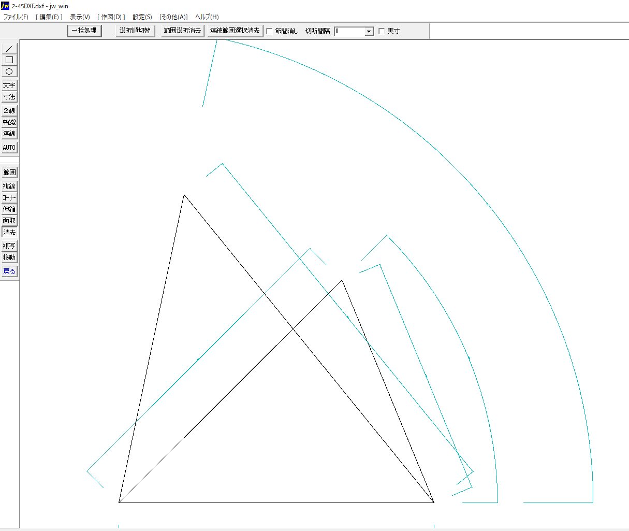Open the 編集(E) menu
Viewport: 629px width, 531px height.
click(49, 17)
